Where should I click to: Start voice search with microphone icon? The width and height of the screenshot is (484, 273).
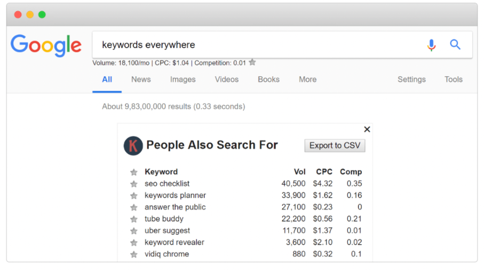[431, 45]
